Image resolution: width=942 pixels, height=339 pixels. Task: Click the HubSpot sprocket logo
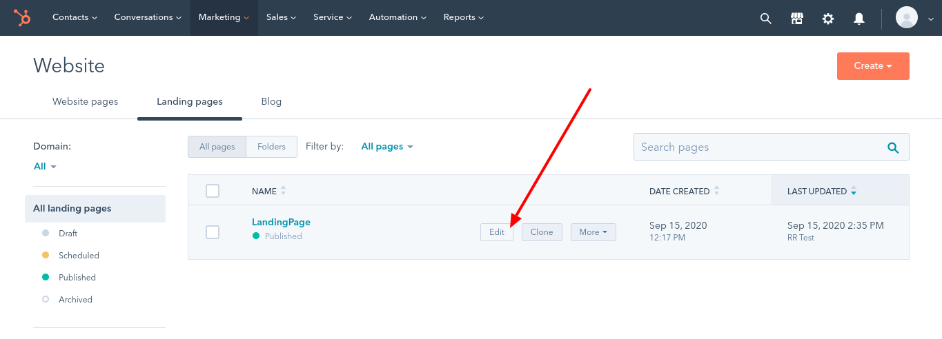coord(23,18)
